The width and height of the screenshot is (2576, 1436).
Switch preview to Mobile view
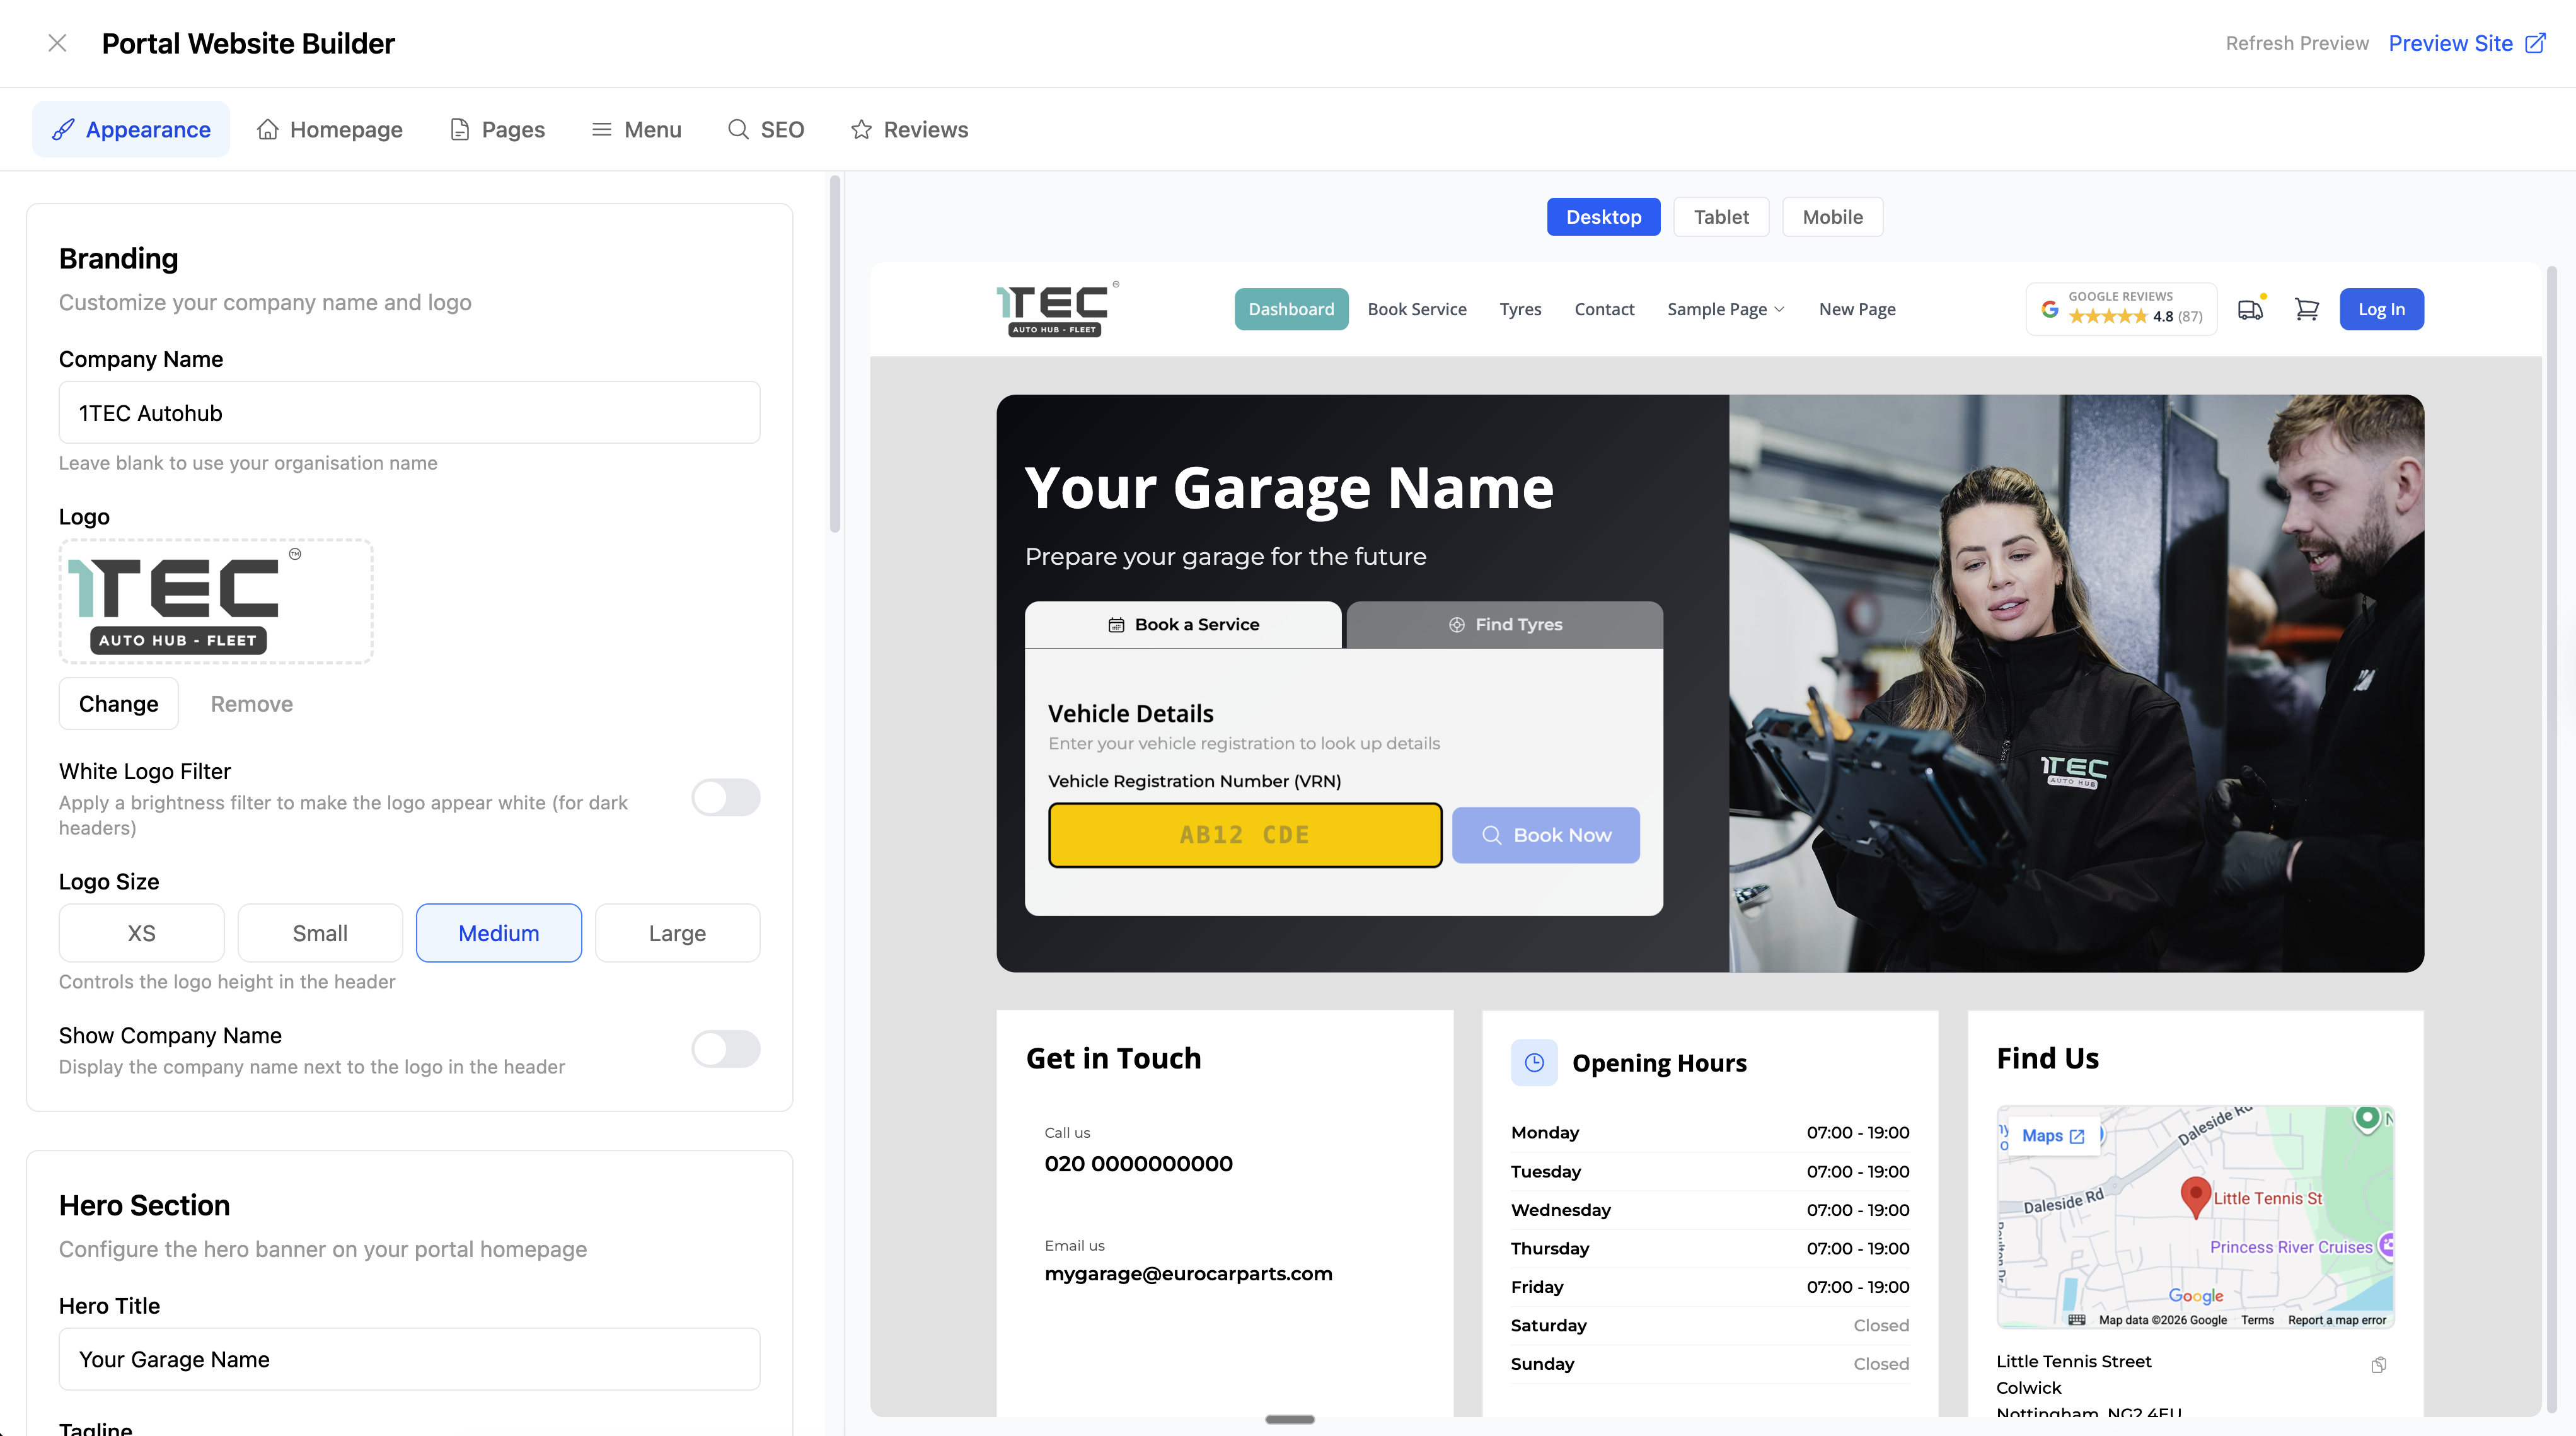click(1831, 216)
